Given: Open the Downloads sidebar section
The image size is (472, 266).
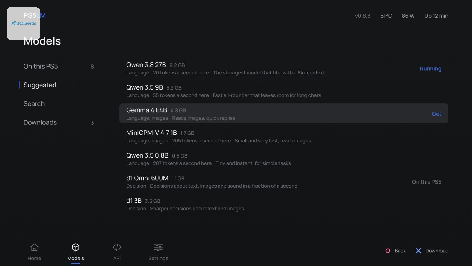Looking at the screenshot, I should click(59, 122).
